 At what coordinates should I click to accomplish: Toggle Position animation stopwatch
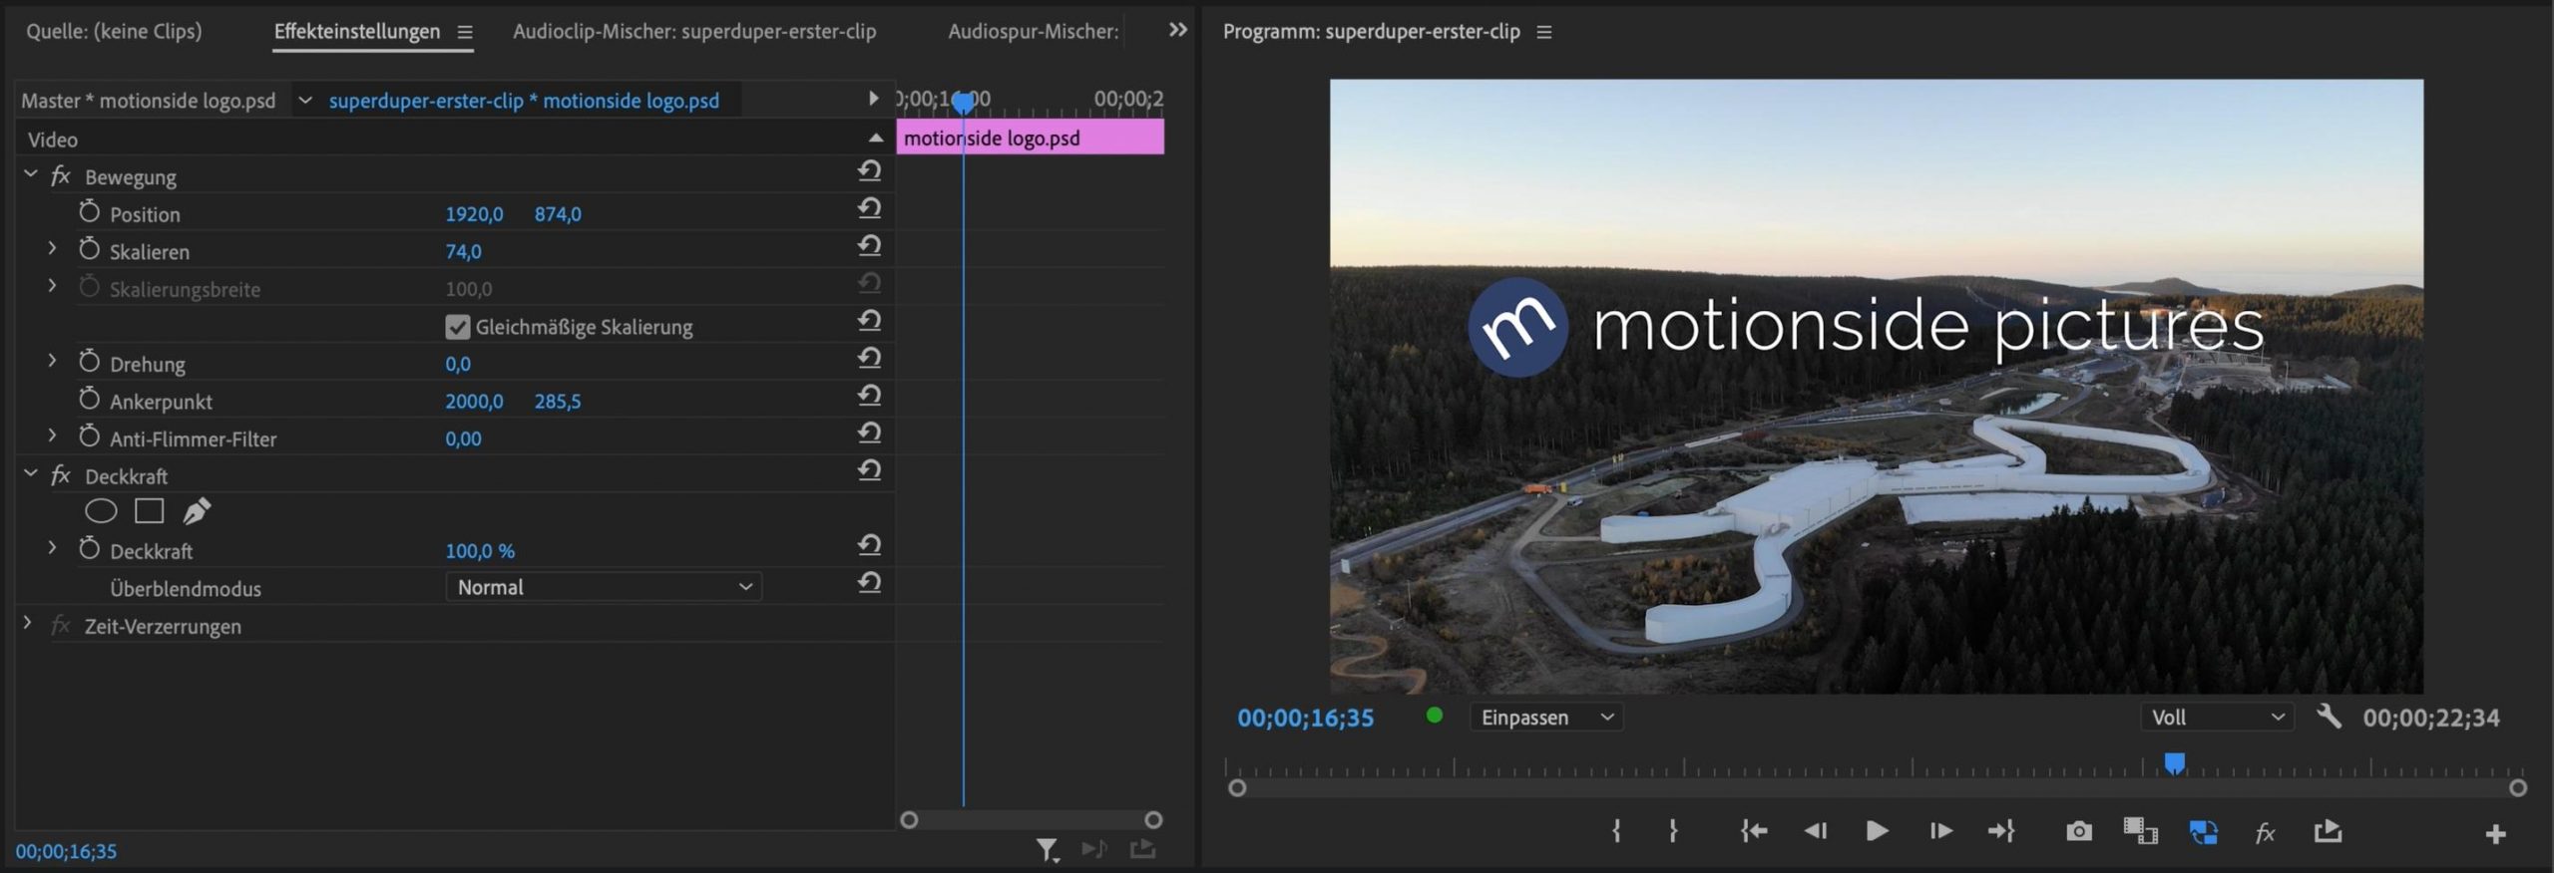tap(90, 213)
